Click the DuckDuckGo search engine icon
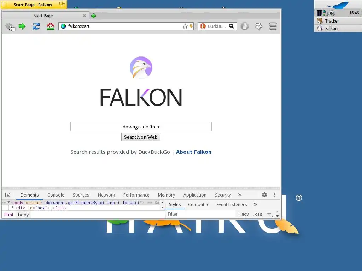Viewport: 362px width, 271px height. point(203,26)
